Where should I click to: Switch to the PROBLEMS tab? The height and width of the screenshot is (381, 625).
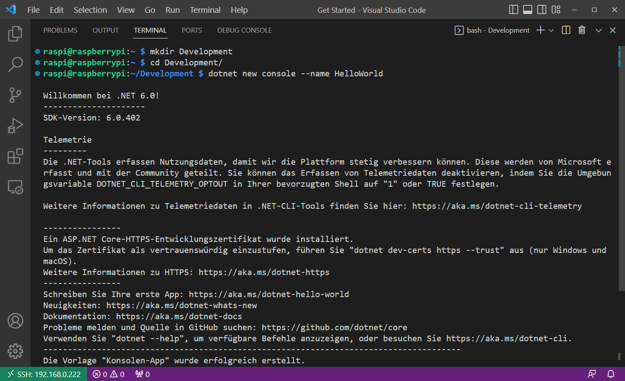pos(60,30)
